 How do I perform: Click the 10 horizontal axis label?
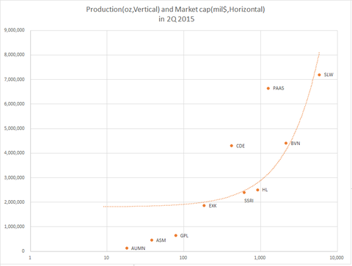[x=106, y=258]
